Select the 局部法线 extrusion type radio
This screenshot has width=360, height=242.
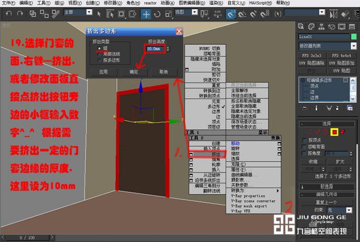tap(100, 55)
